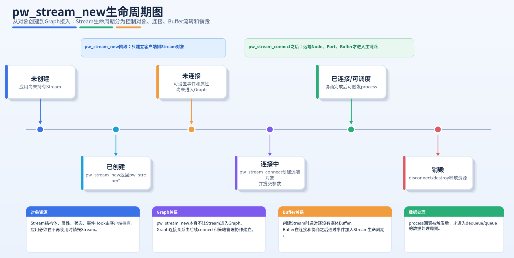Viewport: 514px width, 258px height.
Task: Click text 协商完成后可触发process
Action: (351, 87)
